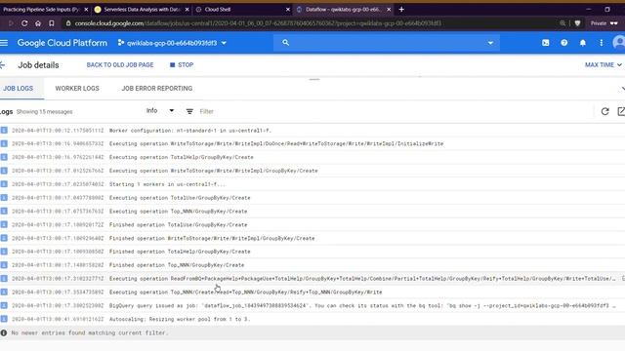625x351 pixels.
Task: Select the Executing operation ReadFromBQ+PackageHelp log entry
Action: coord(312,279)
